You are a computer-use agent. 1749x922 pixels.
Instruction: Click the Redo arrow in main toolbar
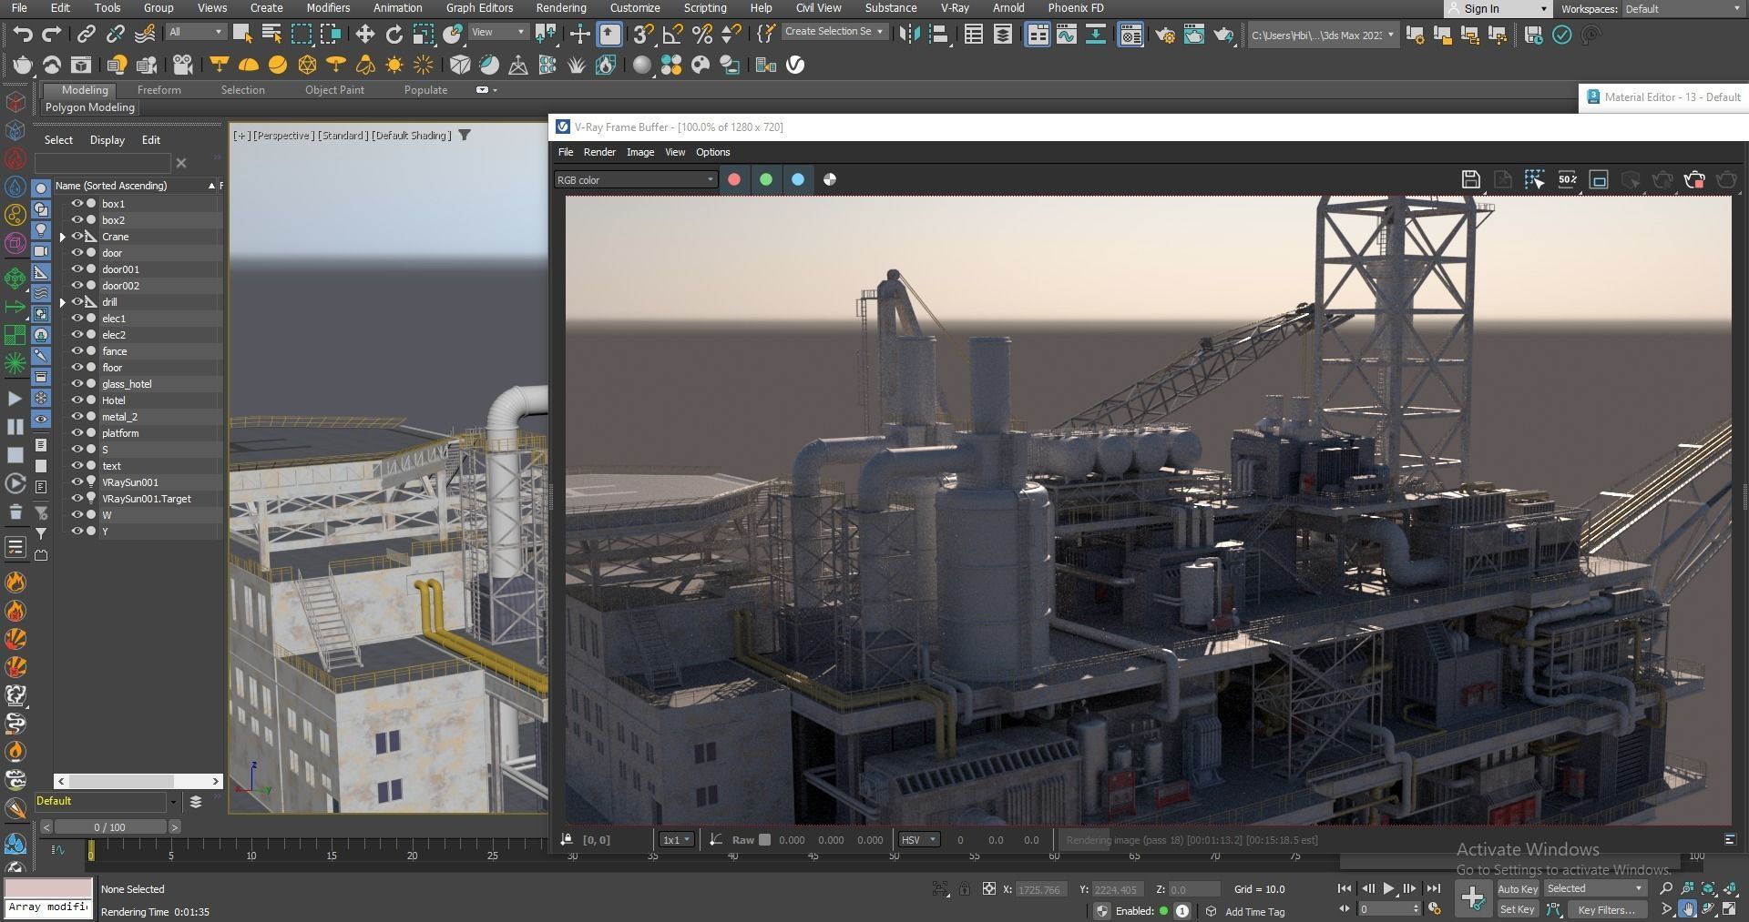[52, 35]
